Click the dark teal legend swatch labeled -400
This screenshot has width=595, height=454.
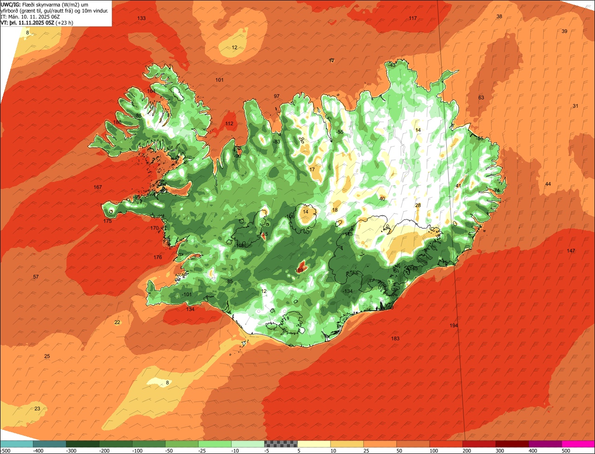pos(49,444)
